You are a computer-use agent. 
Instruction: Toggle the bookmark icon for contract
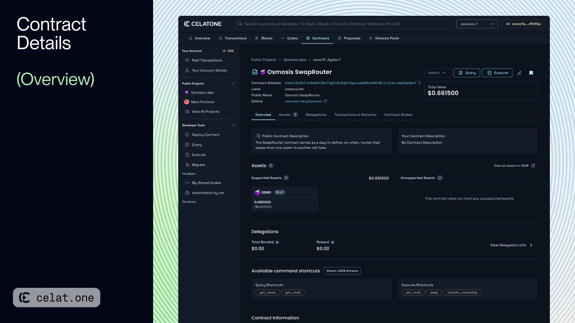tap(531, 73)
